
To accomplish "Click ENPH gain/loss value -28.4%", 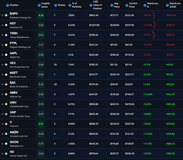I will click(x=147, y=15).
